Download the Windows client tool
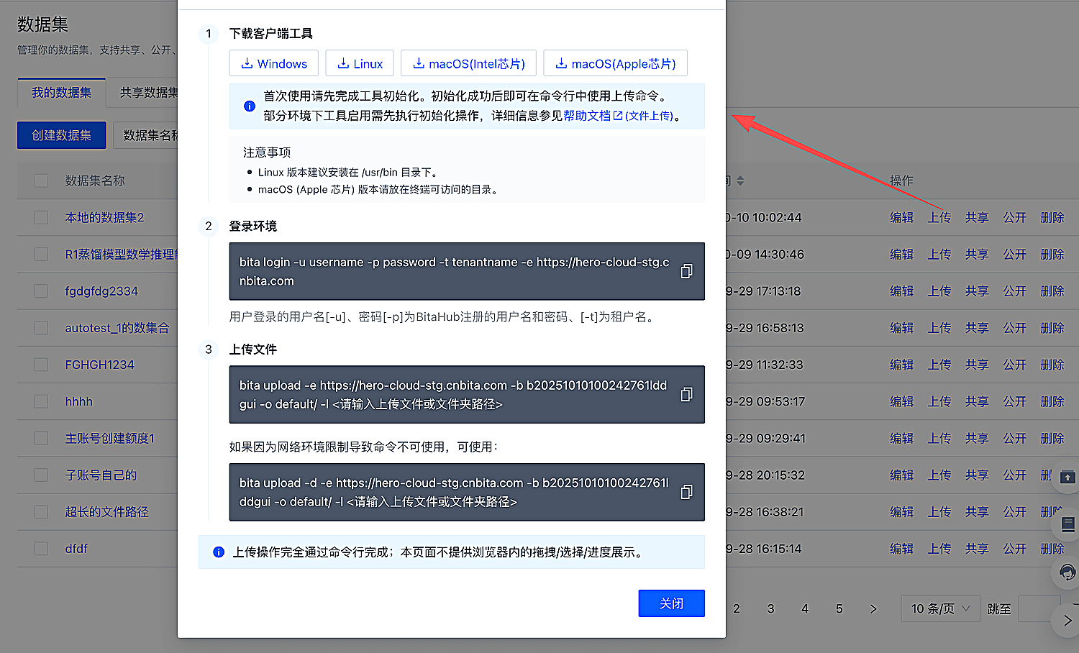 (274, 63)
